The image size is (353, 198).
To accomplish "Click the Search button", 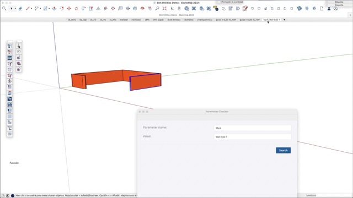I will point(283,150).
